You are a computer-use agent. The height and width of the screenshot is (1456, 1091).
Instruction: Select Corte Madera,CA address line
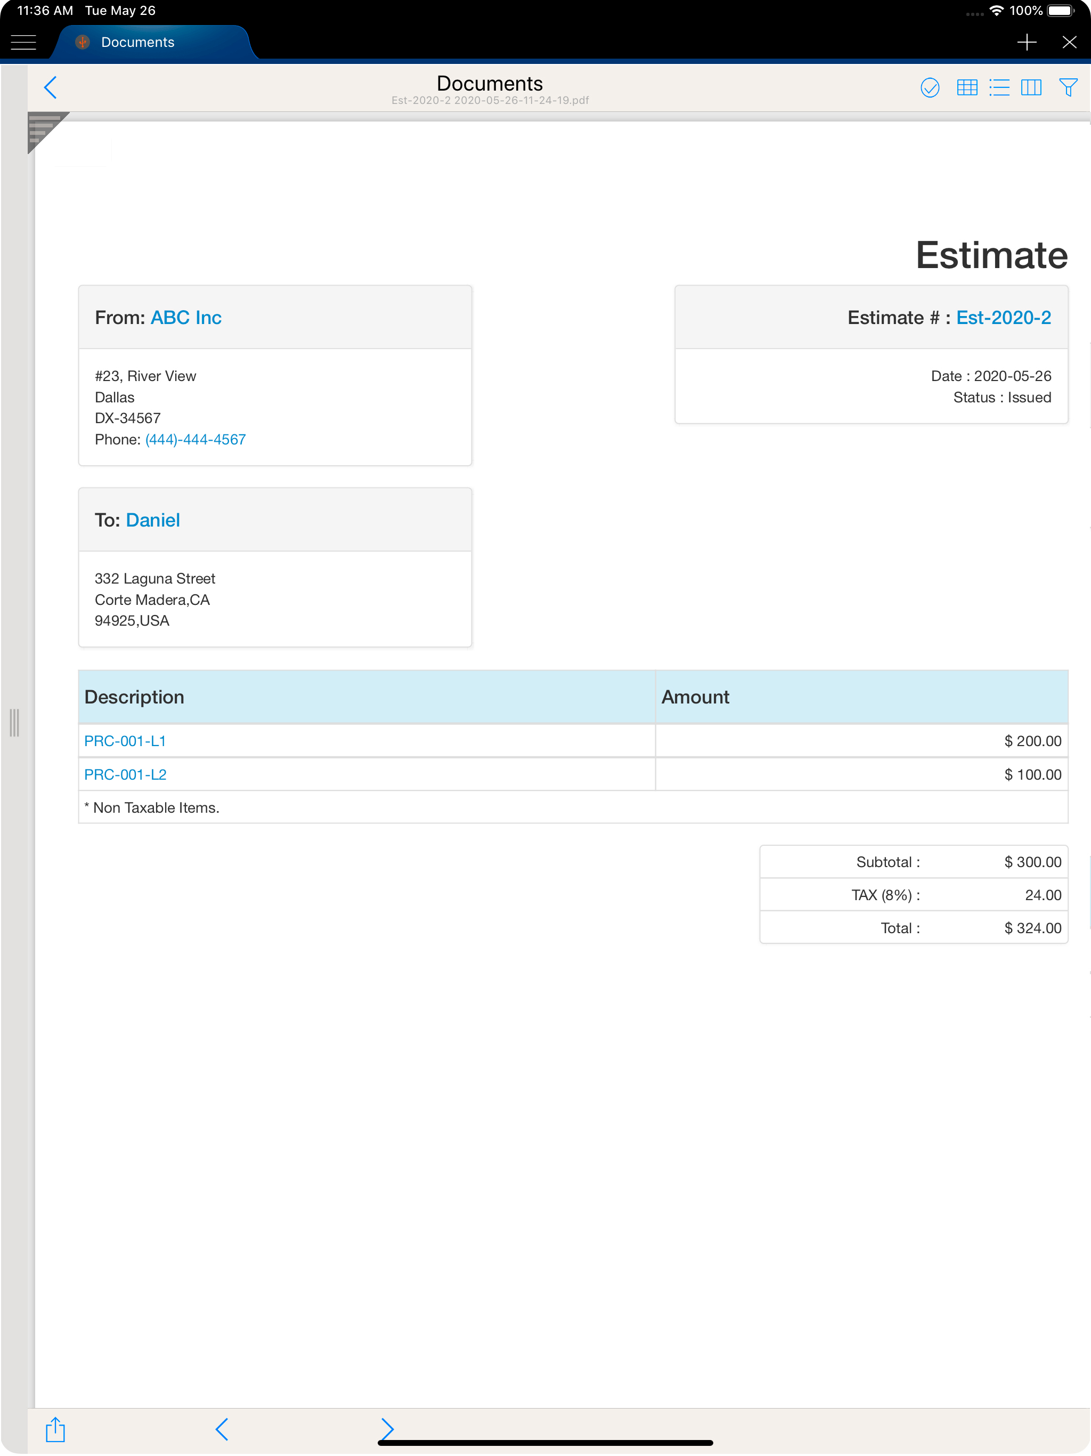point(152,600)
